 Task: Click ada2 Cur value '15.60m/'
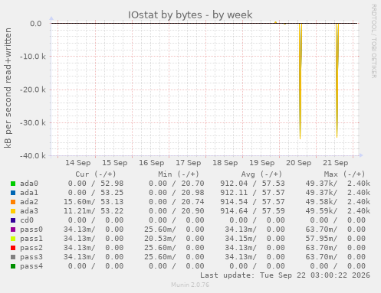(79, 202)
